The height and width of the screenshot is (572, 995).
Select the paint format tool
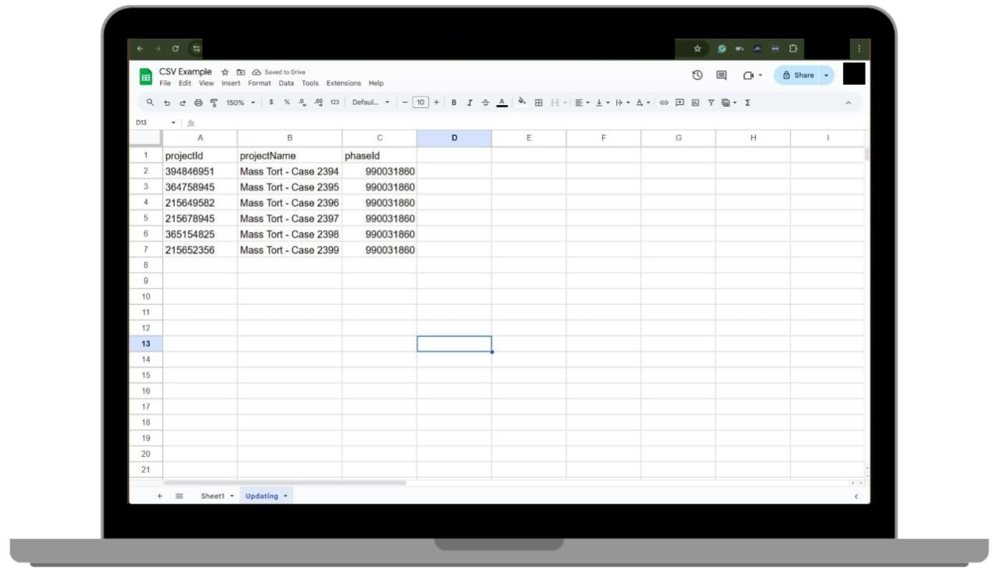(x=215, y=103)
